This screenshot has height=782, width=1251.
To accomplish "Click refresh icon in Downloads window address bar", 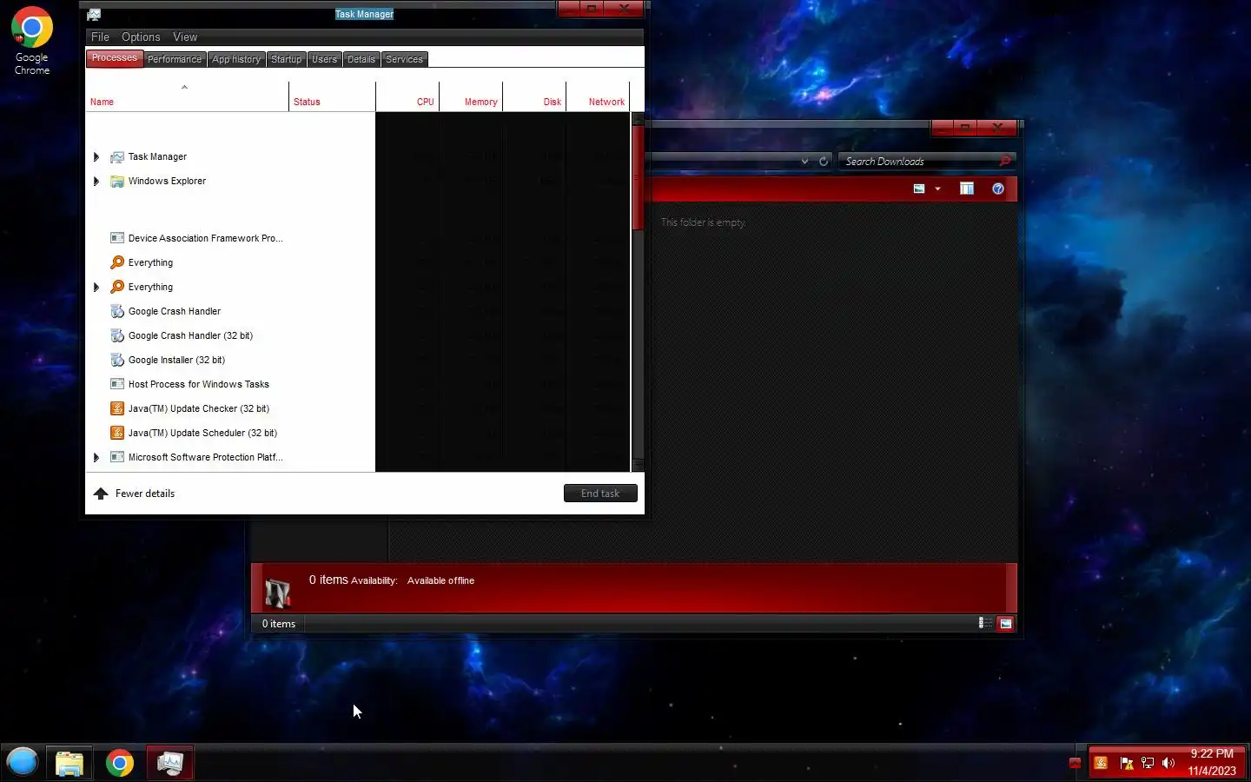I will tap(824, 162).
